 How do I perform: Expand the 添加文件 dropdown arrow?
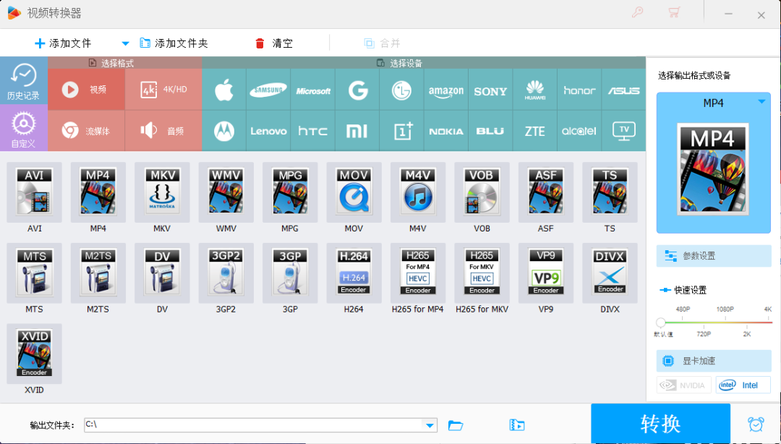[x=125, y=43]
